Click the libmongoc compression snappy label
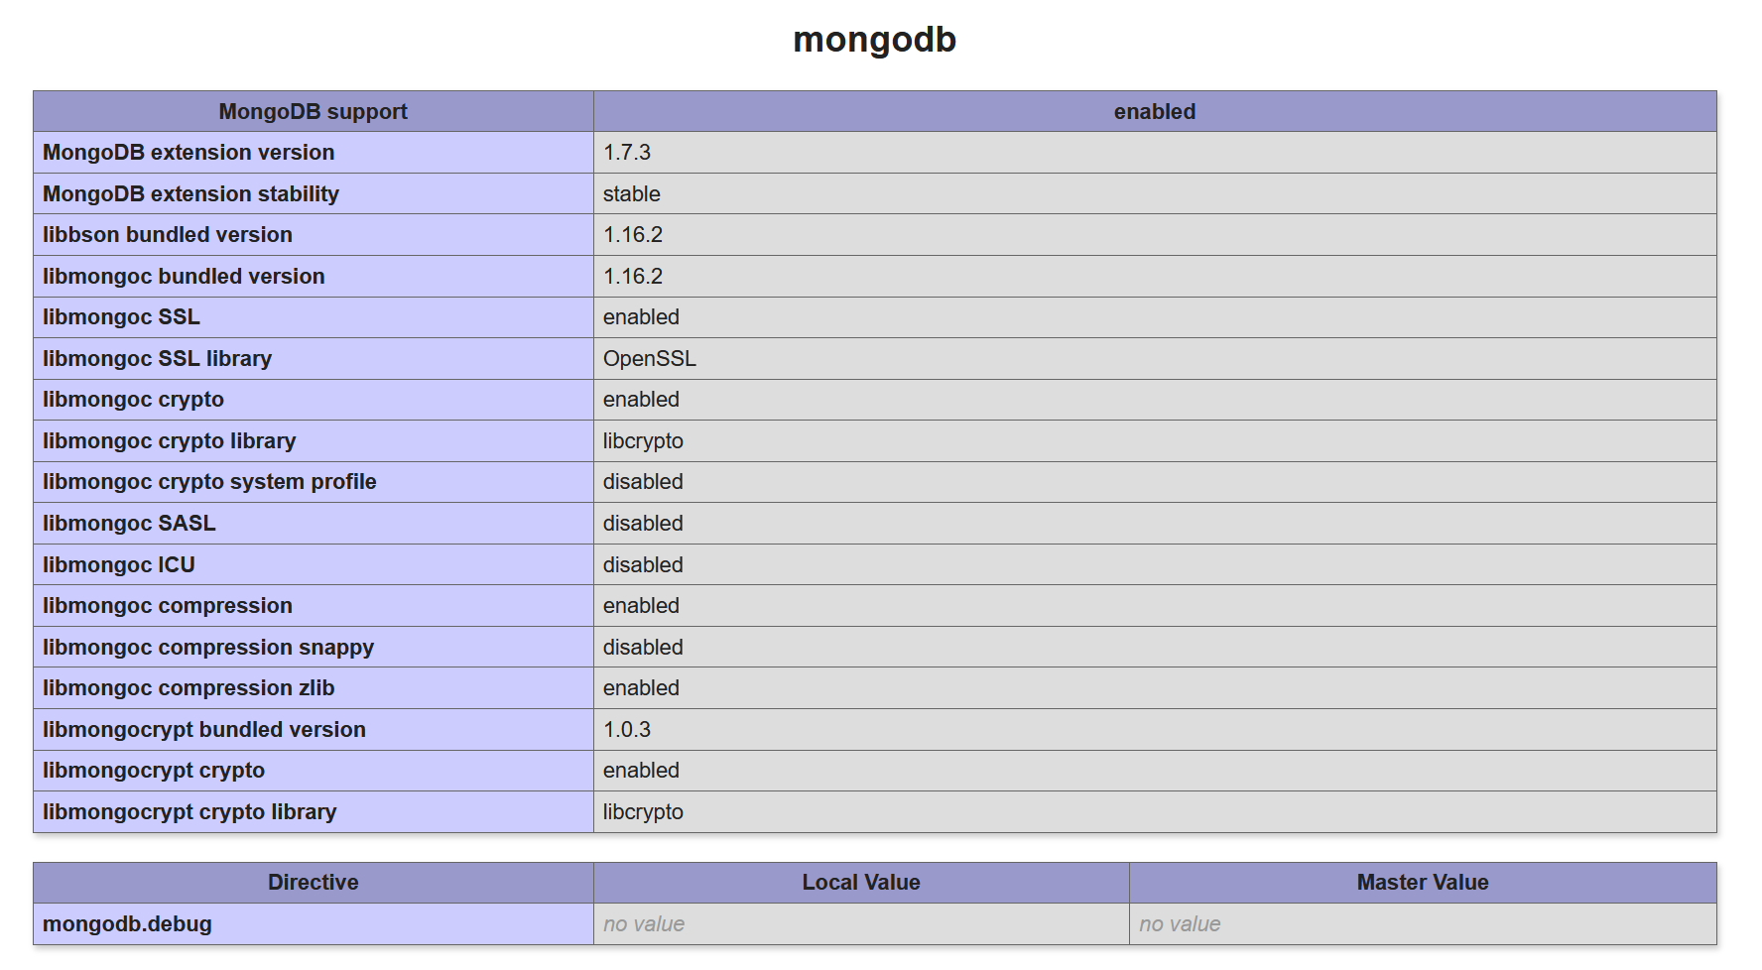 point(208,648)
